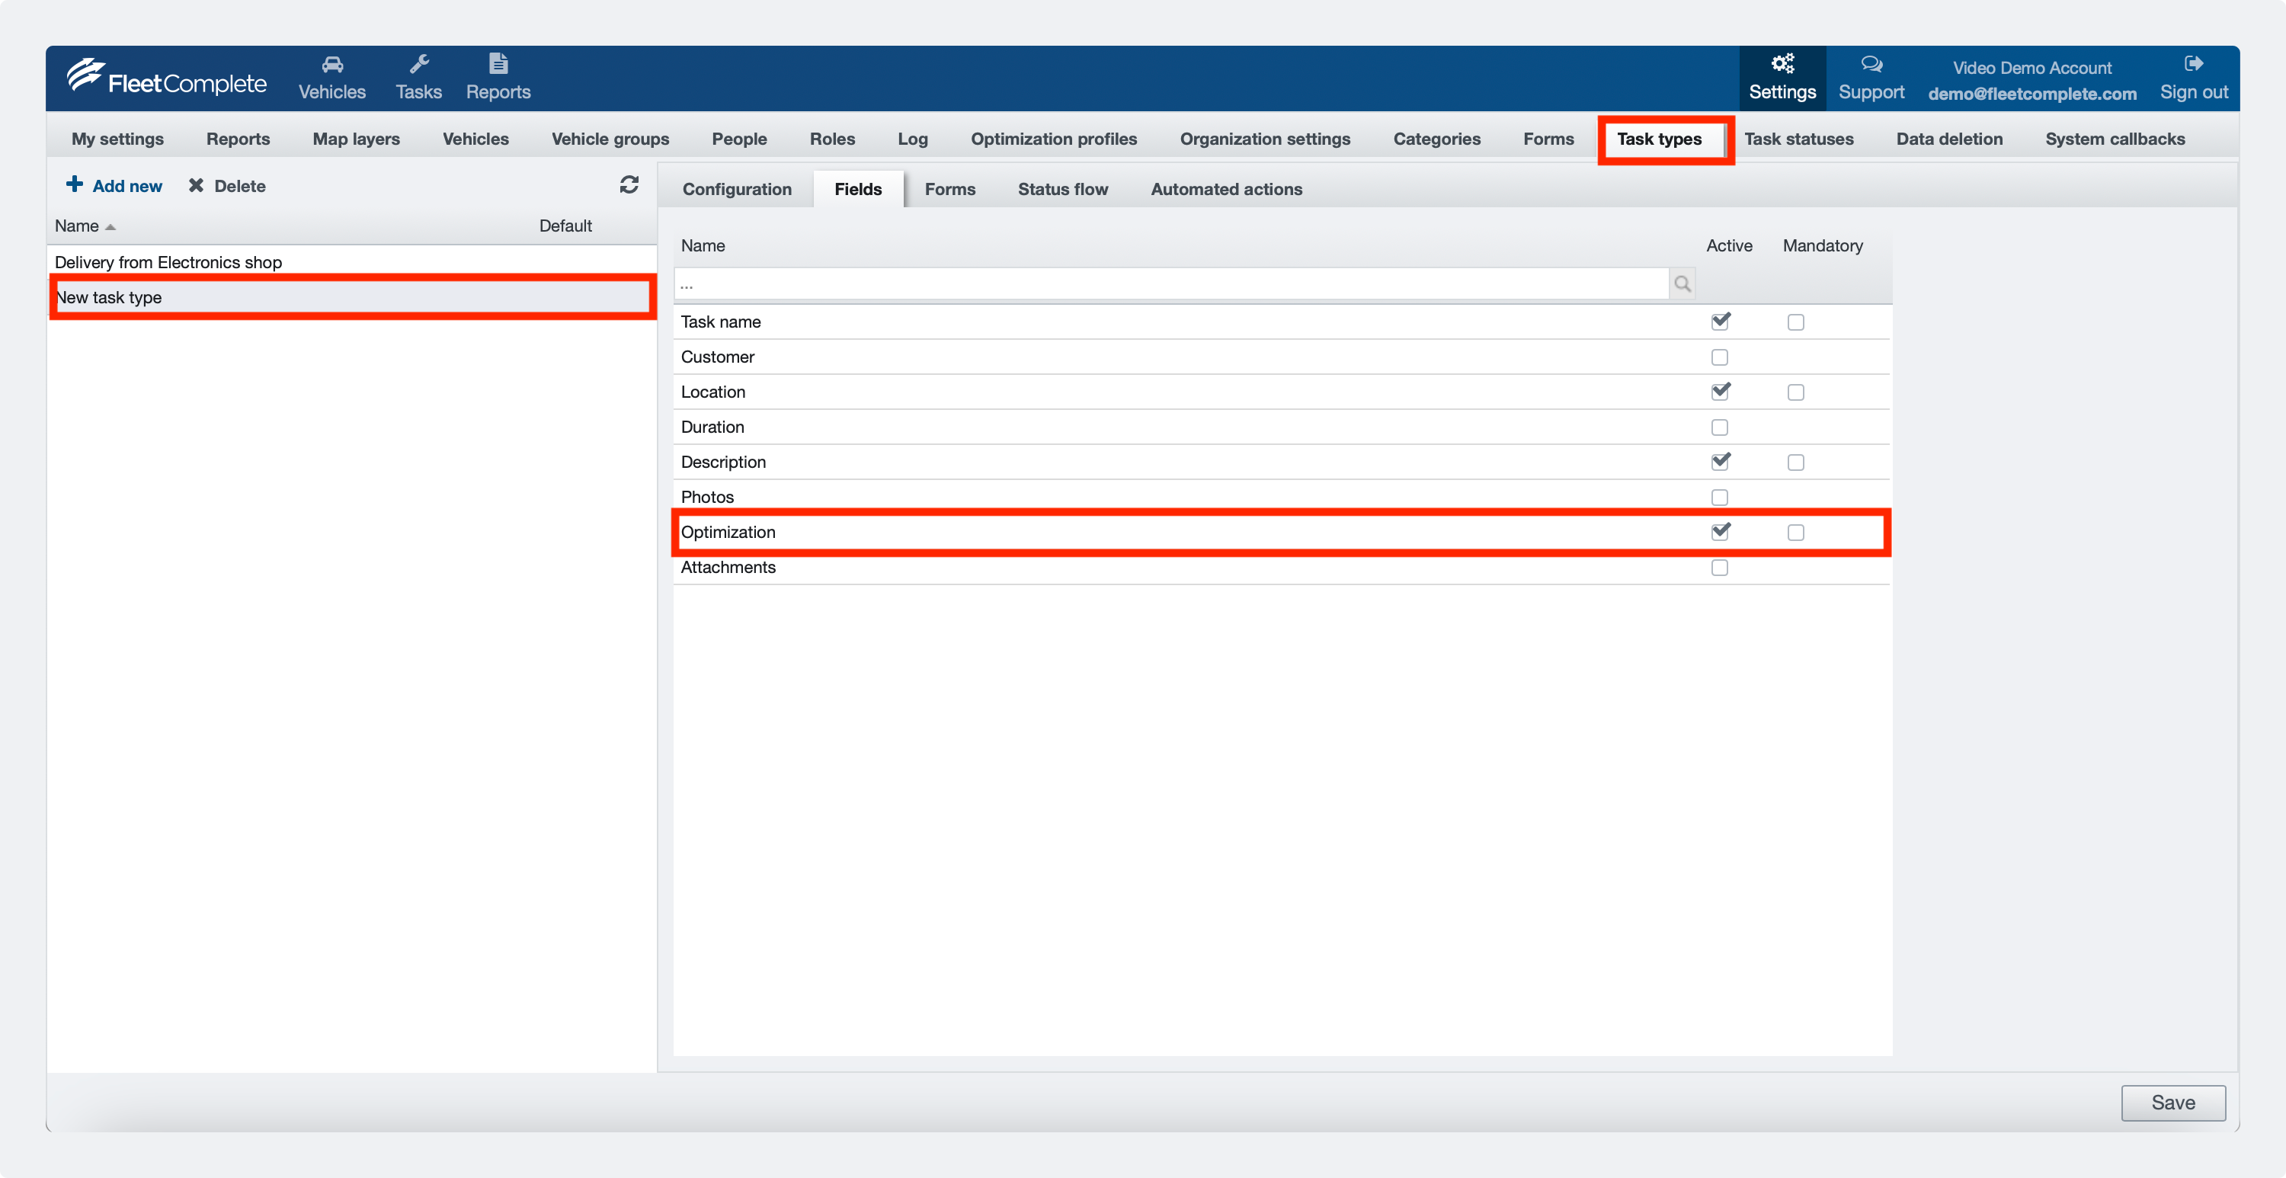
Task: Click the Save button
Action: coord(2172,1103)
